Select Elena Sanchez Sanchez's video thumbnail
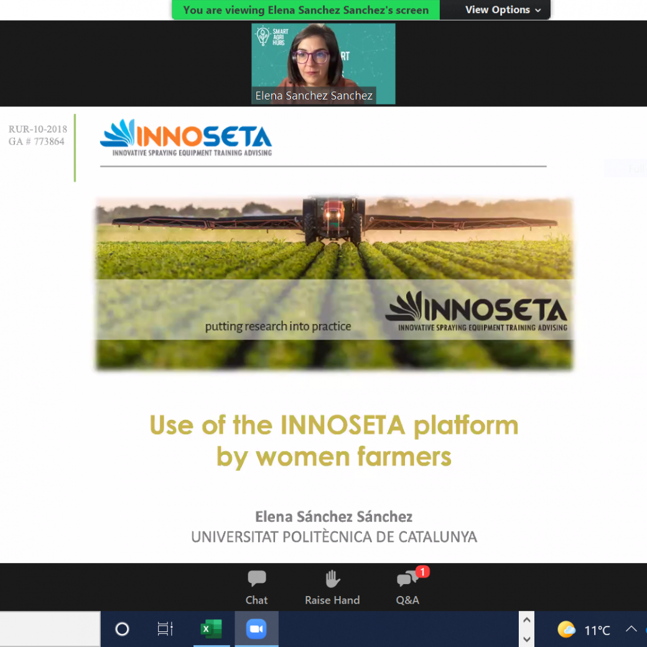 (323, 63)
